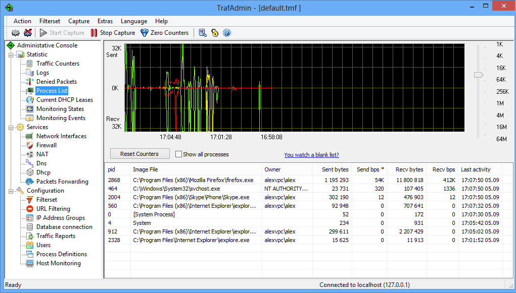Click the gear settings toolbar icon
This screenshot has width=516, height=293.
15,33
